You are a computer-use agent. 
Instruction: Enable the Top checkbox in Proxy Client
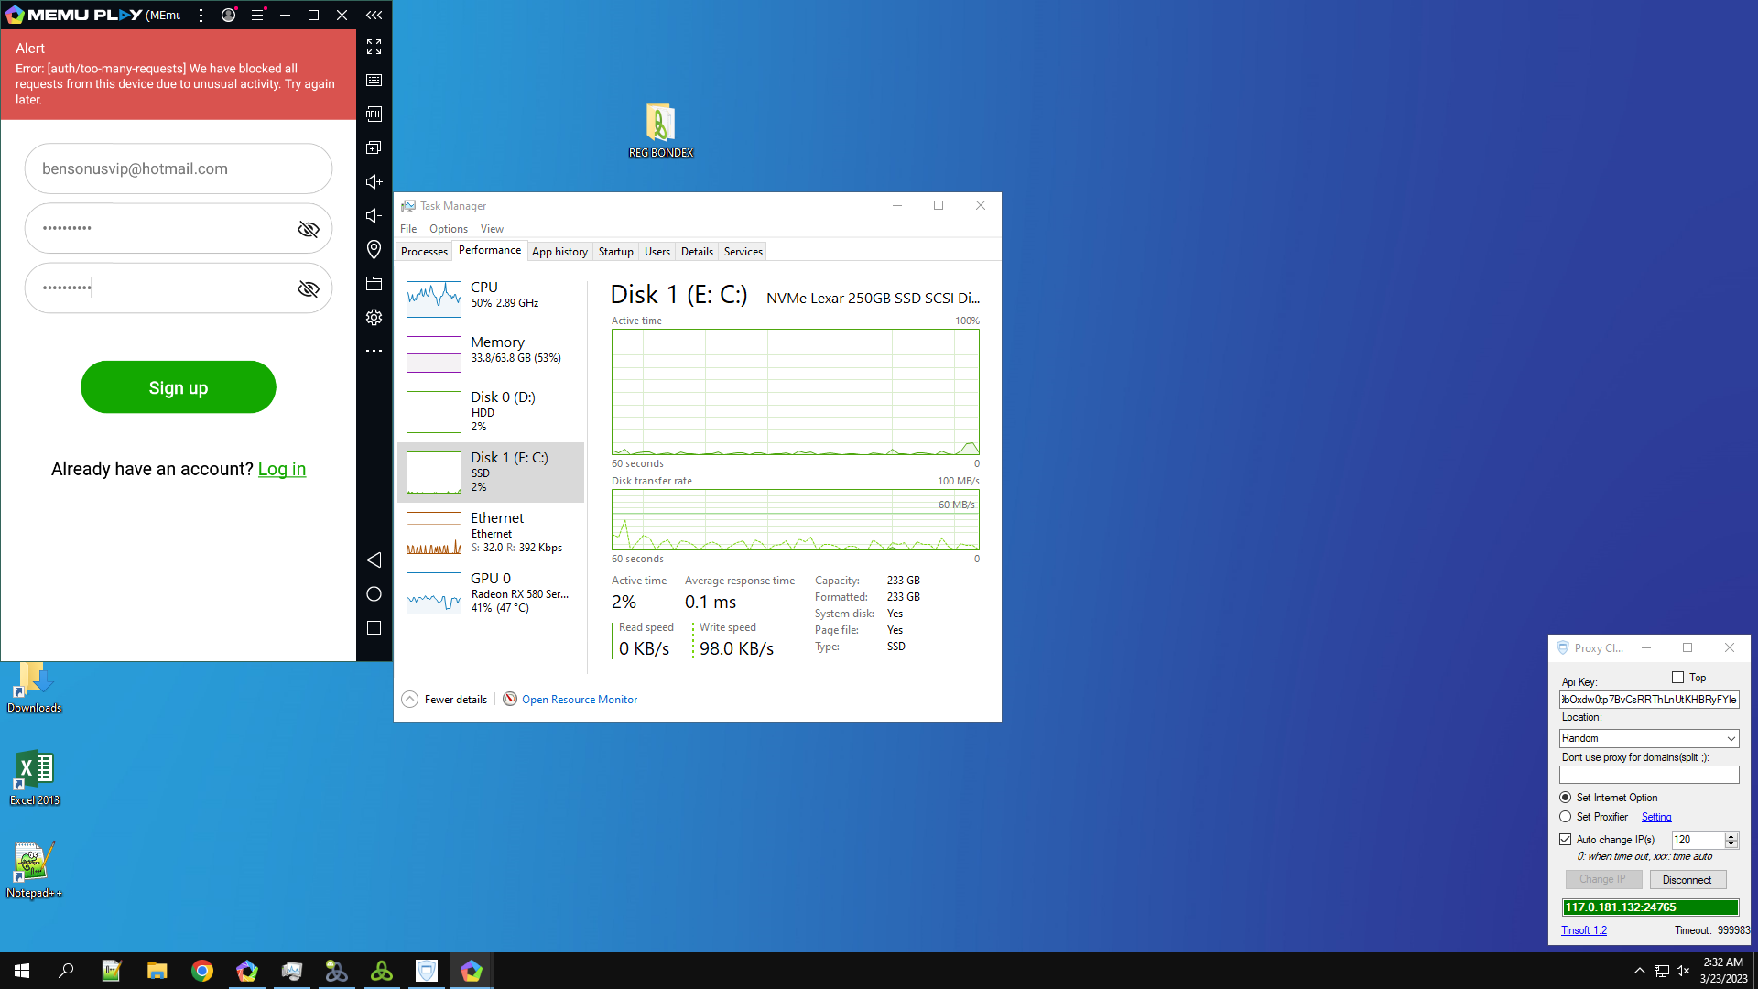(1677, 678)
